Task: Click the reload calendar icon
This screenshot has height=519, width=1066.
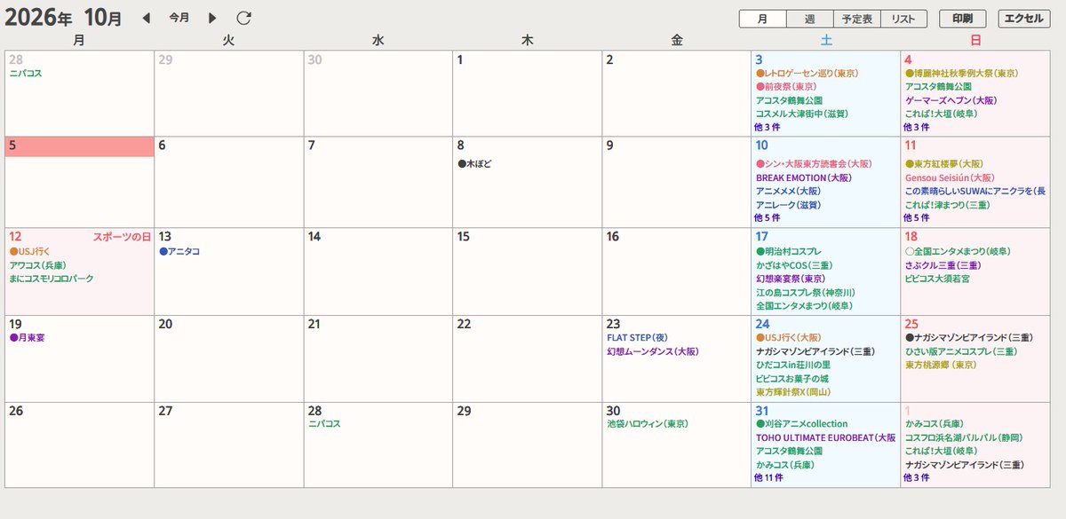Action: 244,18
